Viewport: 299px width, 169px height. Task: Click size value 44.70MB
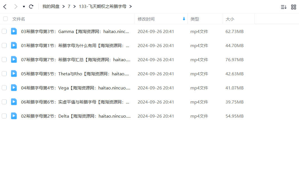coord(235,46)
